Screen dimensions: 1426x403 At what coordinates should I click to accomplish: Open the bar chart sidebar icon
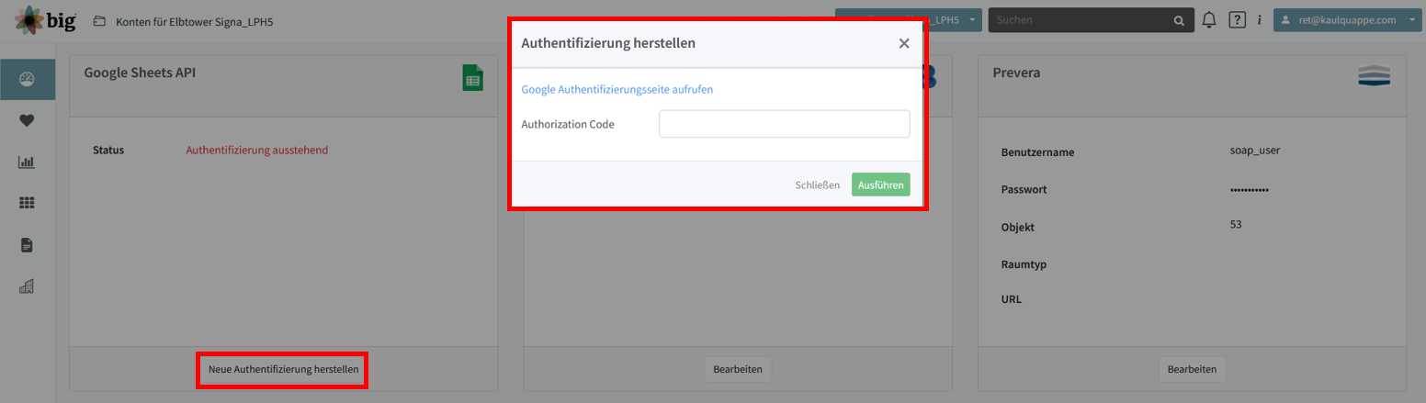27,162
